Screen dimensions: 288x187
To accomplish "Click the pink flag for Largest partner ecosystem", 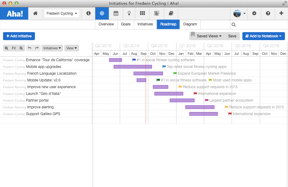I will [x=207, y=100].
